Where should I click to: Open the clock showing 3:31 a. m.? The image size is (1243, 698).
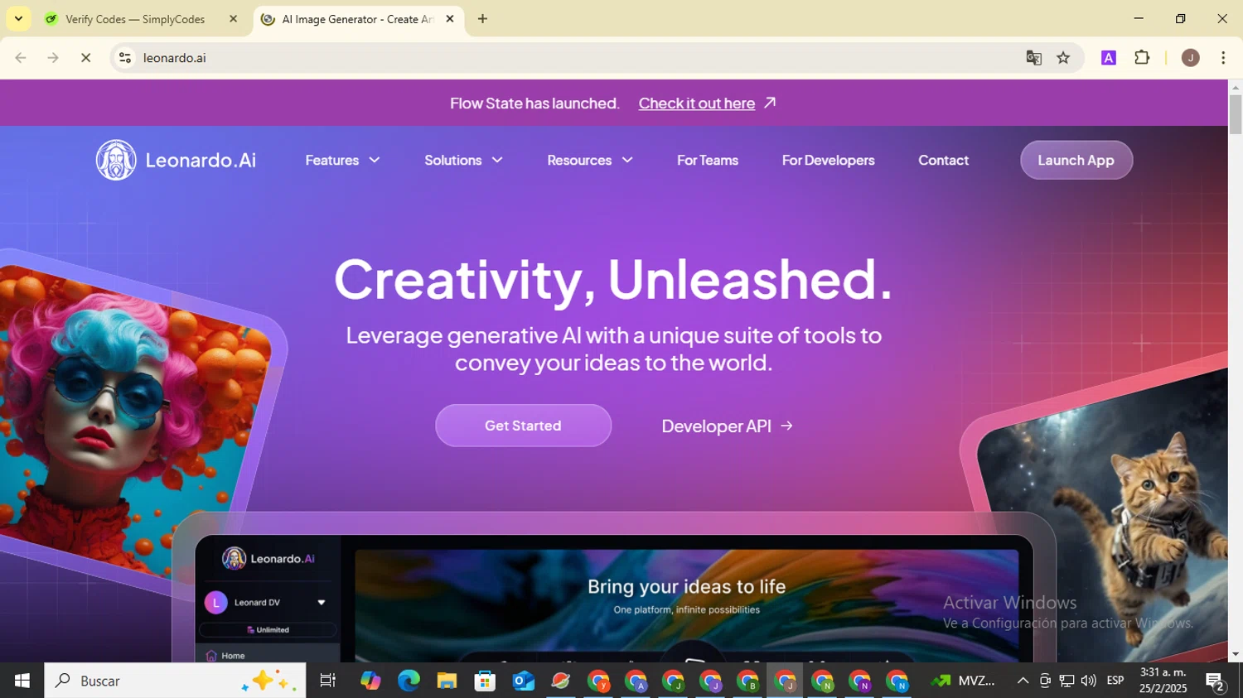point(1163,681)
